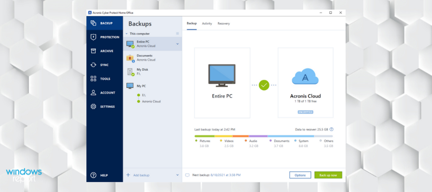
Task: Open the Protection shield icon
Action: 94,37
